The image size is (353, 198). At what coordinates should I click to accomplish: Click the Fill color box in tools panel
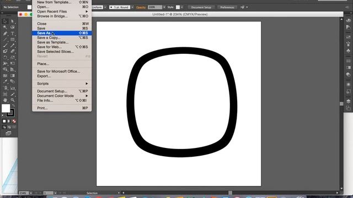pos(6,108)
